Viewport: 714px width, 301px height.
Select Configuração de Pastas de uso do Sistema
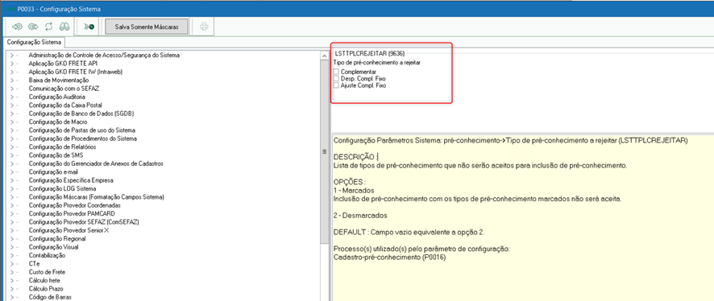click(81, 130)
